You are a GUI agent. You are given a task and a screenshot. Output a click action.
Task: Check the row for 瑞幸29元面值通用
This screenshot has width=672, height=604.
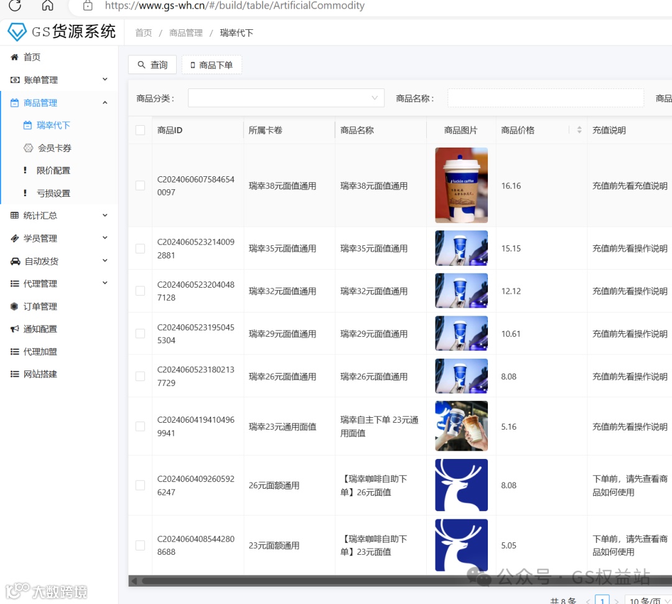coord(140,333)
